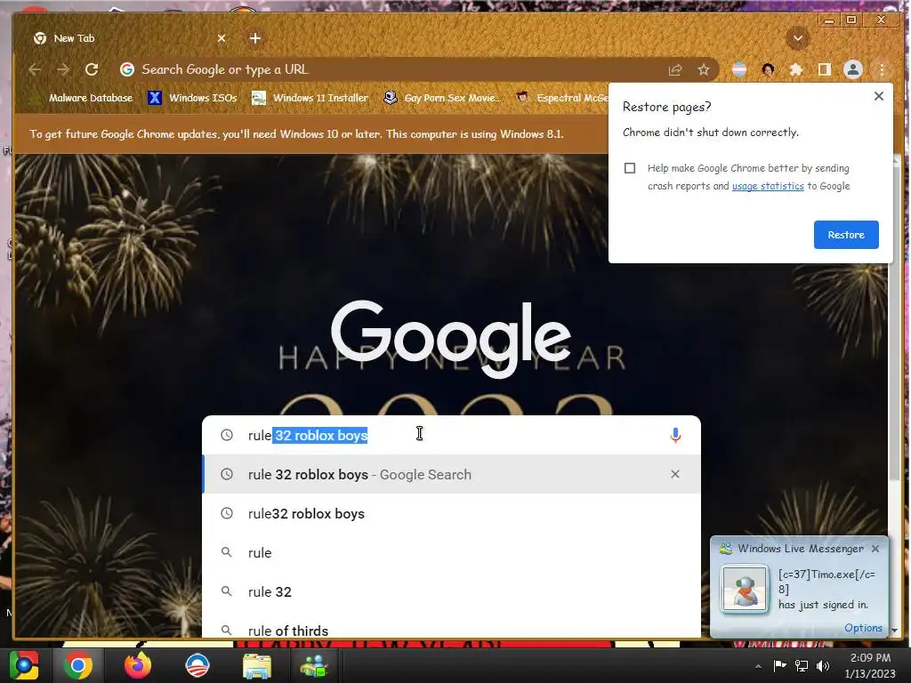
Task: Open the Chrome three-dot menu
Action: 882,70
